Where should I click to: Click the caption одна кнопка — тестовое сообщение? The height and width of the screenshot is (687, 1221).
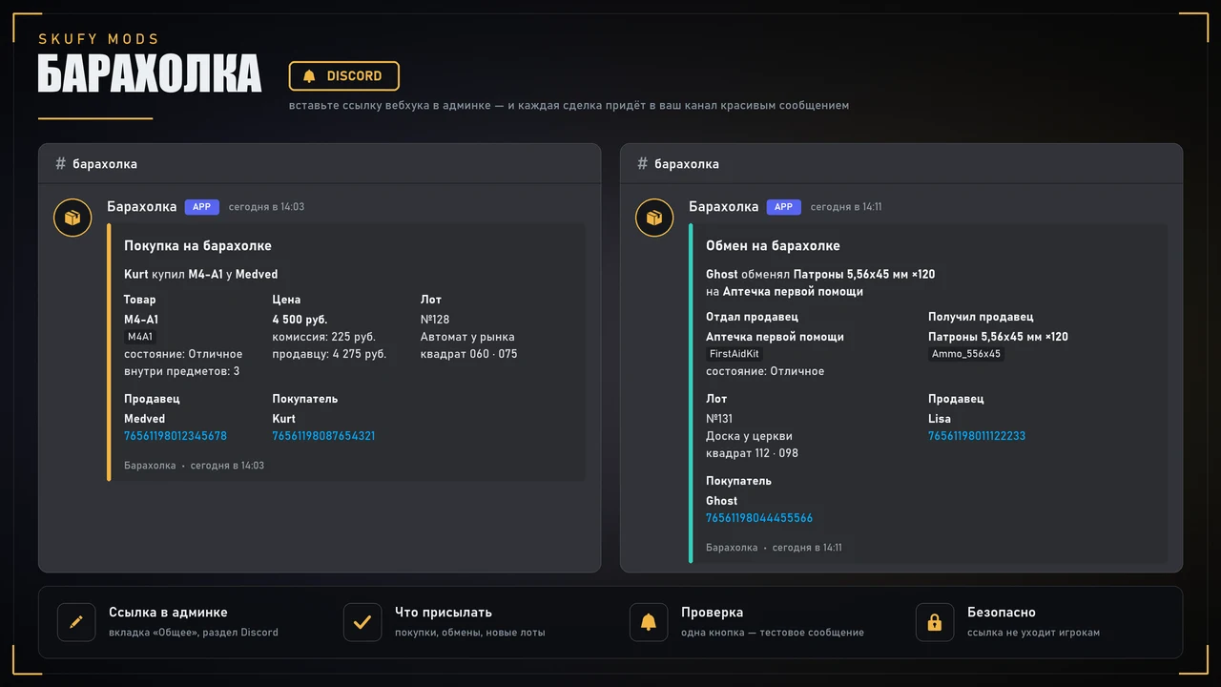click(x=773, y=633)
